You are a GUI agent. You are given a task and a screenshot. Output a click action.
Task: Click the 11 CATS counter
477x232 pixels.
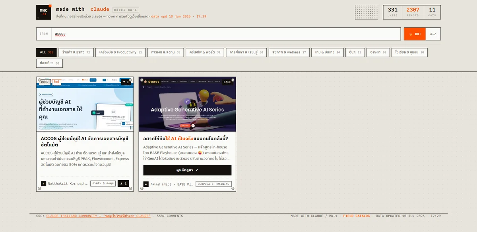pos(432,12)
